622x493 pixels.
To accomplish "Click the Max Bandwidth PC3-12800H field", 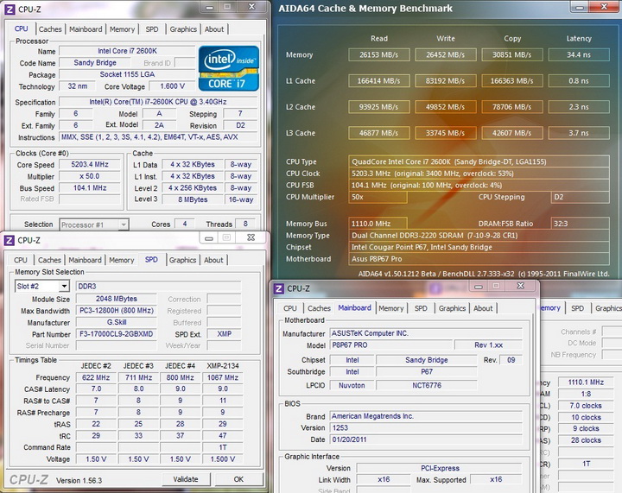I will point(116,311).
